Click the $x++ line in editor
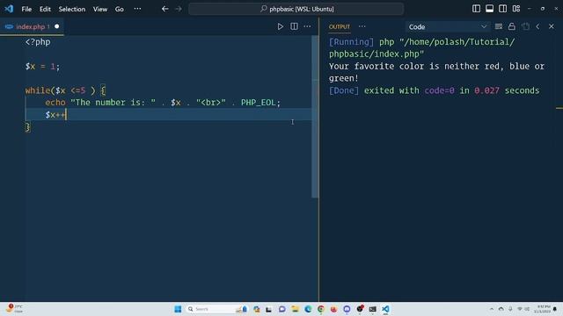 tap(55, 115)
